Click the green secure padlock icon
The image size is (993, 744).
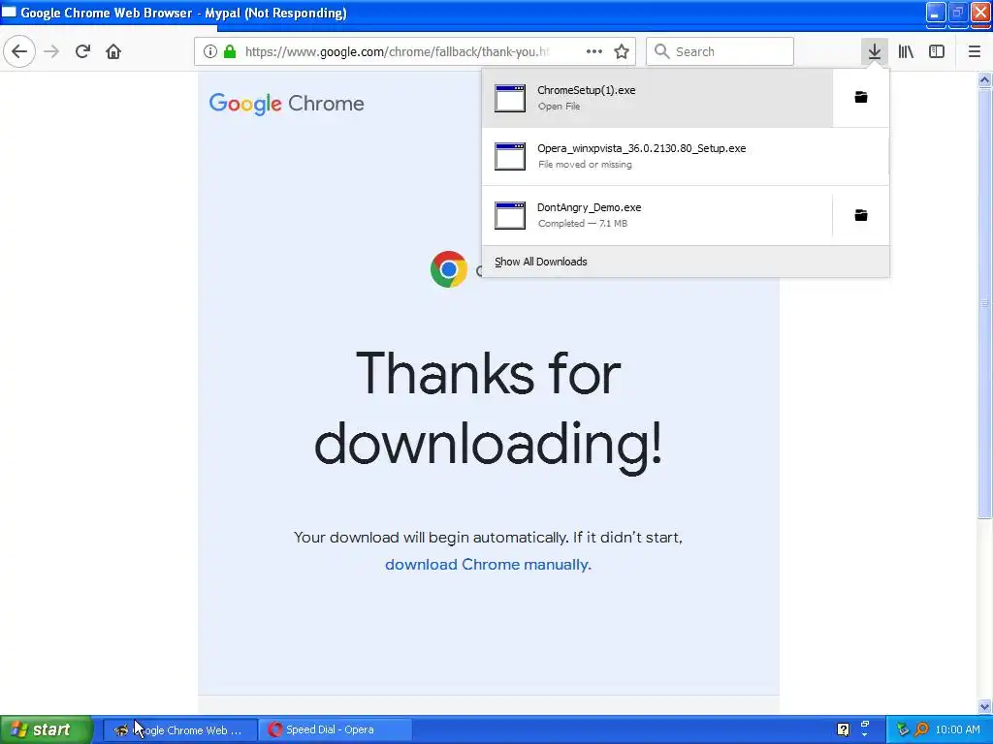tap(230, 51)
